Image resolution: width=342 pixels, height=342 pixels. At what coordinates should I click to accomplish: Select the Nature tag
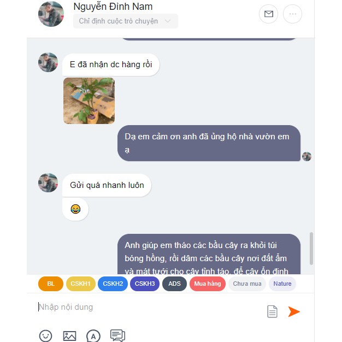click(x=282, y=284)
